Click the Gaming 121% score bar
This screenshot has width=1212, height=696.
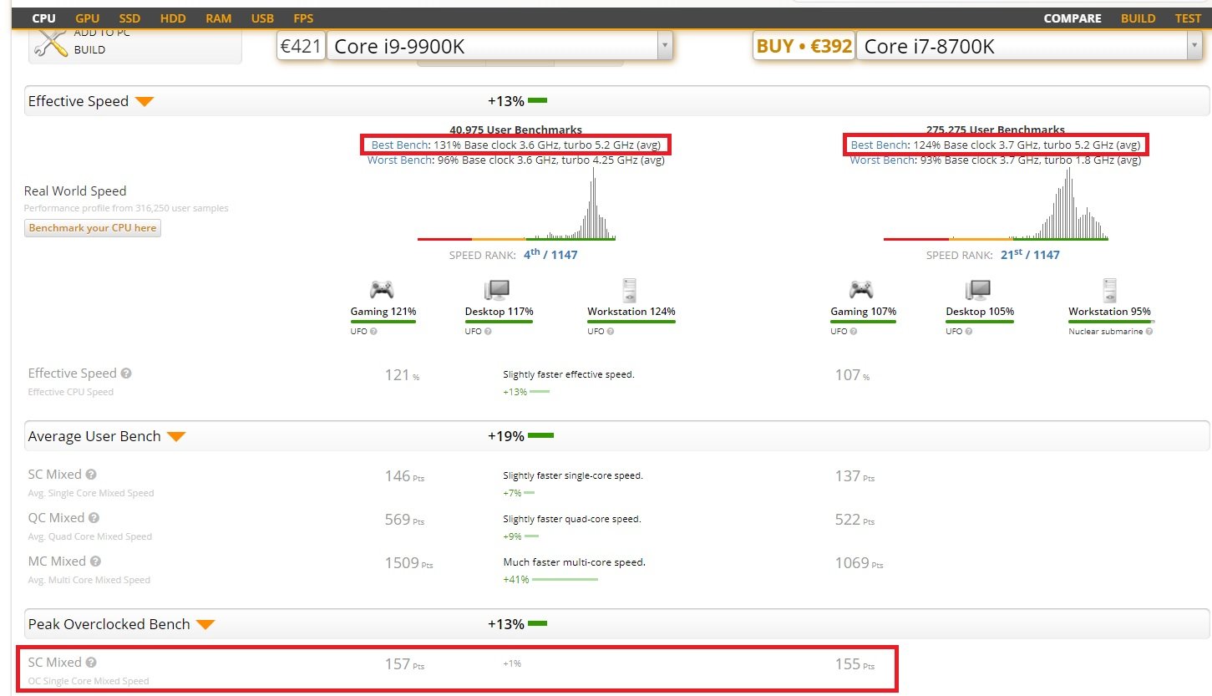tap(383, 322)
